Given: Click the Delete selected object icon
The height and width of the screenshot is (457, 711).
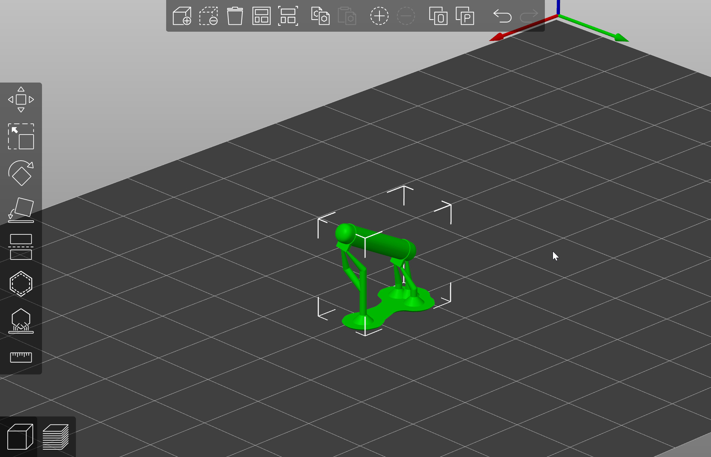Looking at the screenshot, I should click(209, 16).
